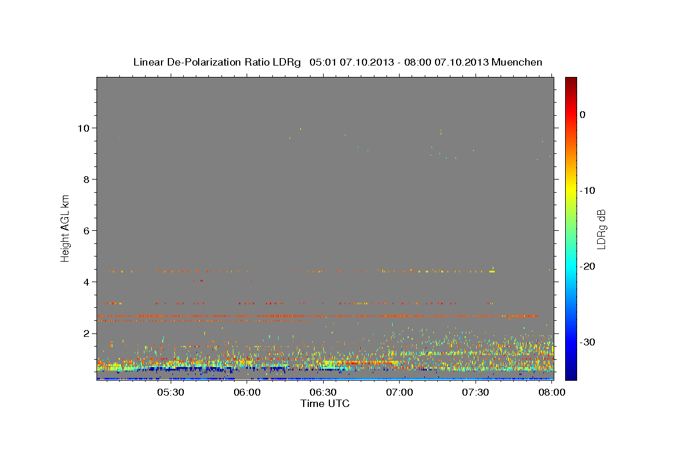Click the x-axis tick label "05:30"
The height and width of the screenshot is (456, 685).
pos(171,392)
